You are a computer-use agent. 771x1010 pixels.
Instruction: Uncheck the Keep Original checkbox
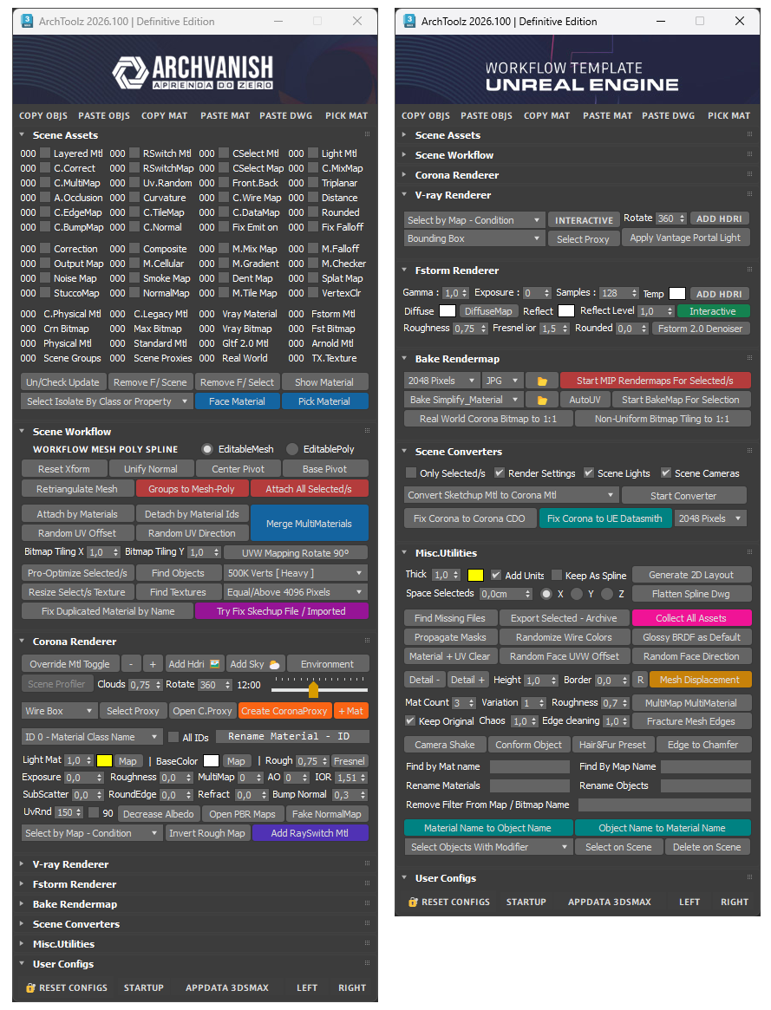tap(409, 720)
